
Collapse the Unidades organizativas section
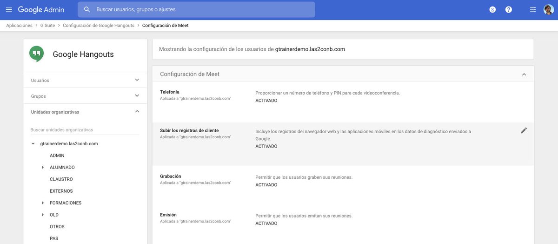tap(85, 112)
